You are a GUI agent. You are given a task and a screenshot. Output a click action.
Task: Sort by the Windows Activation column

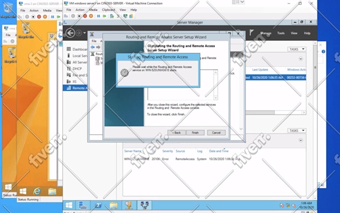coord(296,69)
